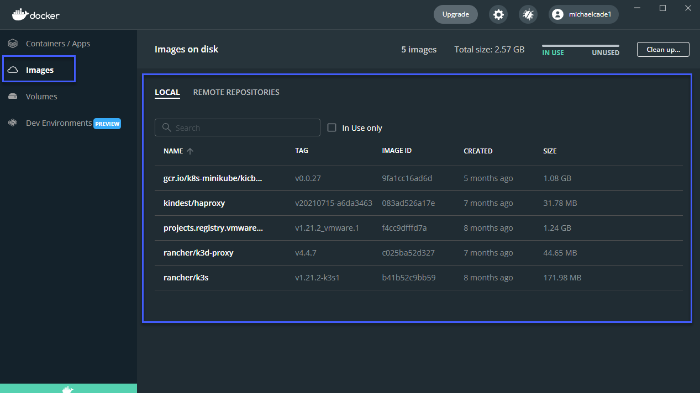Viewport: 700px width, 393px height.
Task: Open Dev Environments preview
Action: [x=58, y=123]
